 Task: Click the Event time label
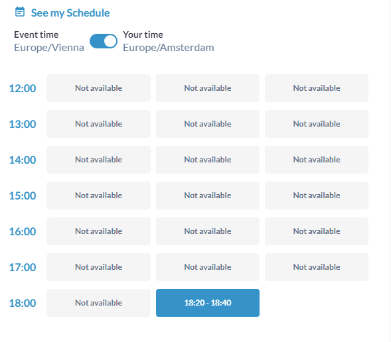(x=36, y=34)
